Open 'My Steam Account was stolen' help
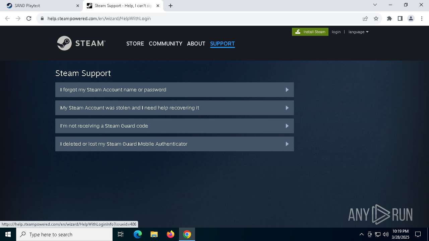 click(x=174, y=108)
